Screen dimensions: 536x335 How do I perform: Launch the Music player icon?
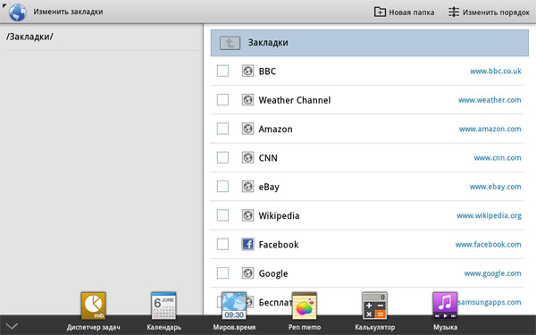[445, 306]
